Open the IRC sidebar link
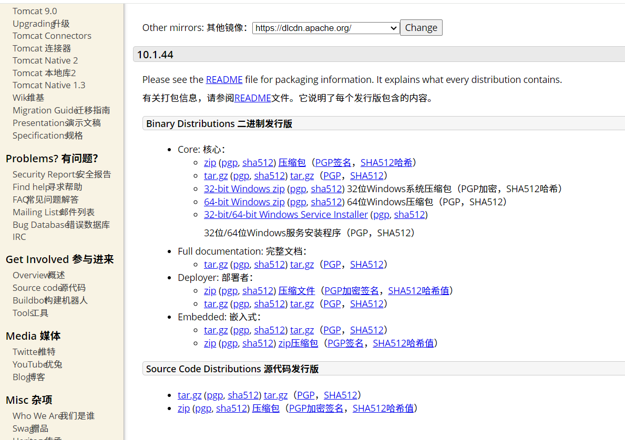The height and width of the screenshot is (440, 625). click(x=19, y=237)
